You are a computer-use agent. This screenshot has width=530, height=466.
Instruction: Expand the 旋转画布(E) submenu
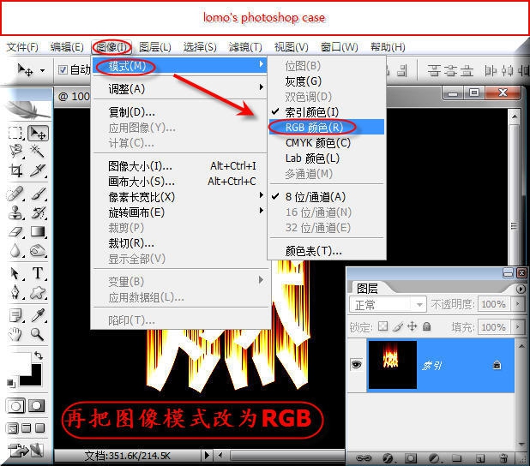click(x=180, y=212)
